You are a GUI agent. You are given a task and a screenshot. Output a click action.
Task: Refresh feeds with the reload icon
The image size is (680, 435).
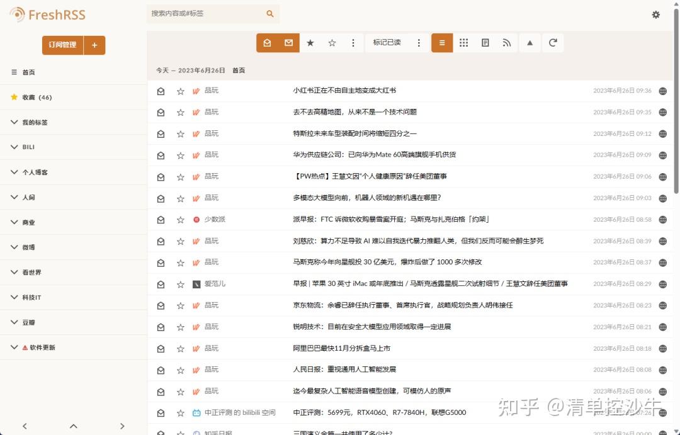pos(553,43)
